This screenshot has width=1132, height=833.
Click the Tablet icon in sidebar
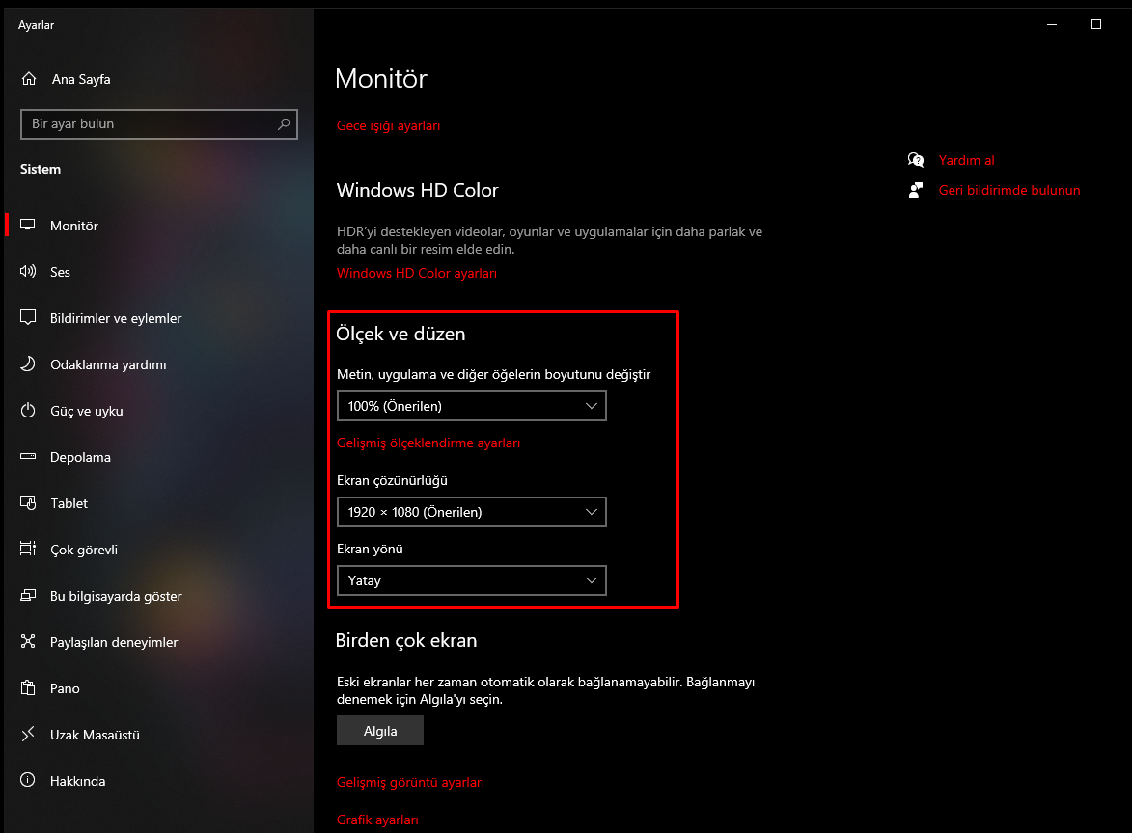tap(27, 502)
